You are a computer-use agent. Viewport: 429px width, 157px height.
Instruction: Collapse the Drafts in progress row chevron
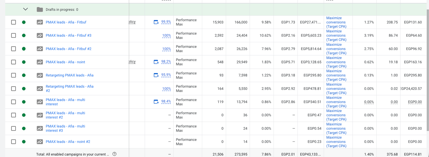[x=25, y=9]
